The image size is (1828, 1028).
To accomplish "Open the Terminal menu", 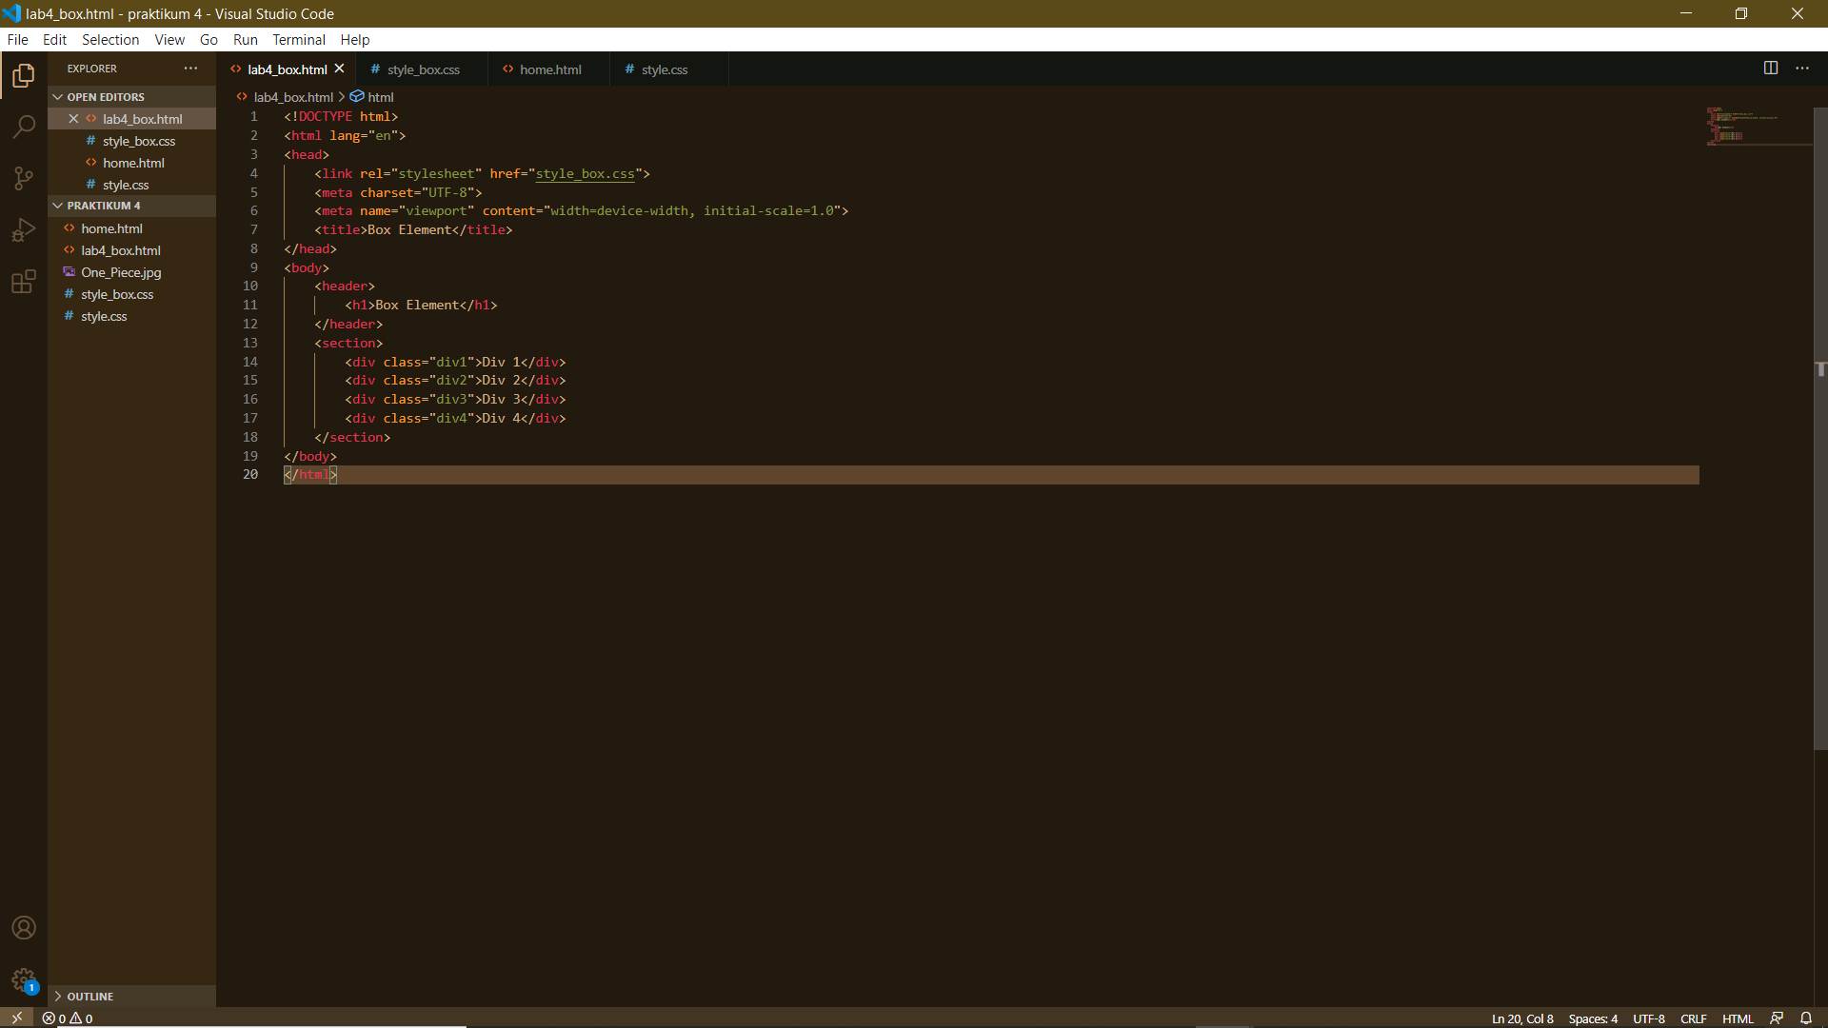I will coord(299,40).
